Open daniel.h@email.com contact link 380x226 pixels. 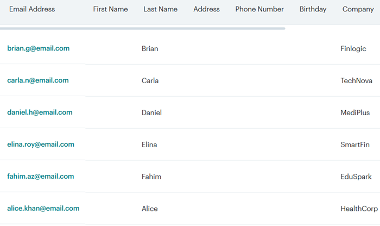tap(40, 112)
